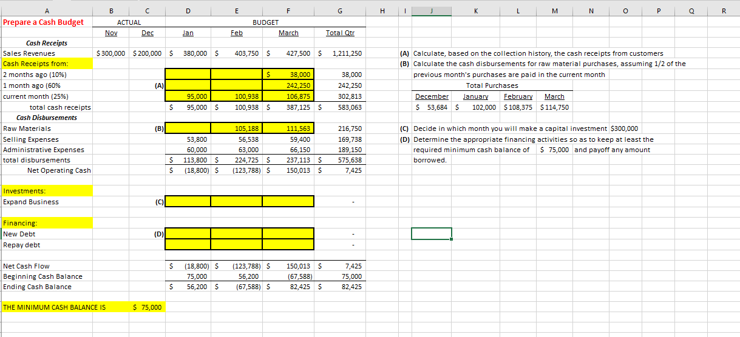
Task: Click the 'total cash receipts' label
Action: (x=59, y=107)
